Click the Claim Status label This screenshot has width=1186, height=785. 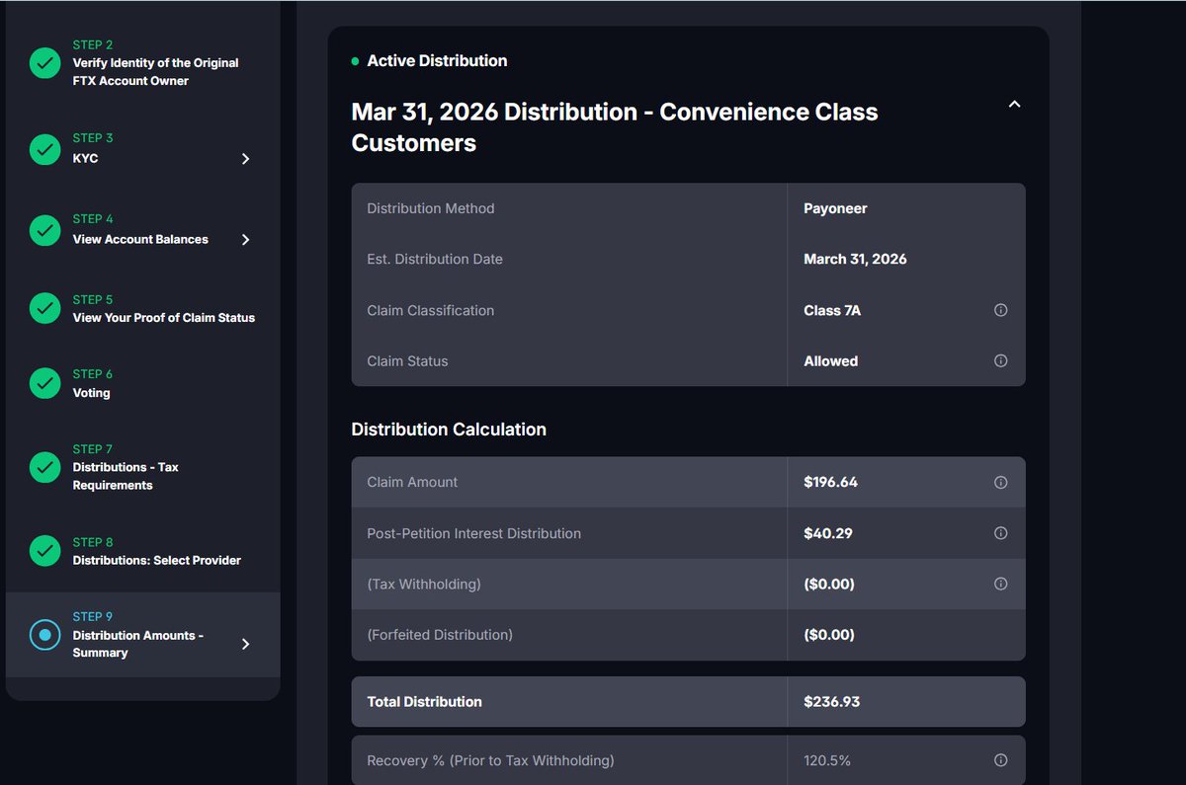(x=407, y=361)
